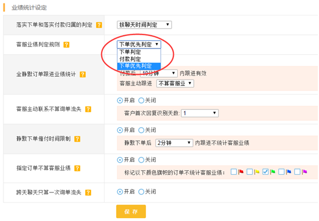Choose highlighted 下单优先判定 option in list
319x221 pixels.
tap(139, 66)
